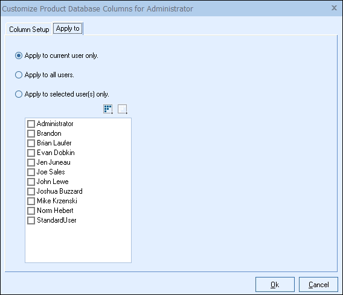The height and width of the screenshot is (295, 343).
Task: Enable the Brian Laufer checkbox
Action: click(x=31, y=143)
